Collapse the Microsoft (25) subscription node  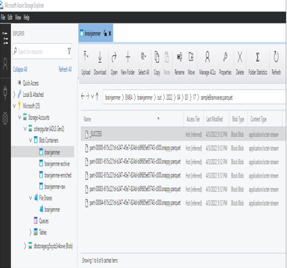pyautogui.click(x=14, y=106)
